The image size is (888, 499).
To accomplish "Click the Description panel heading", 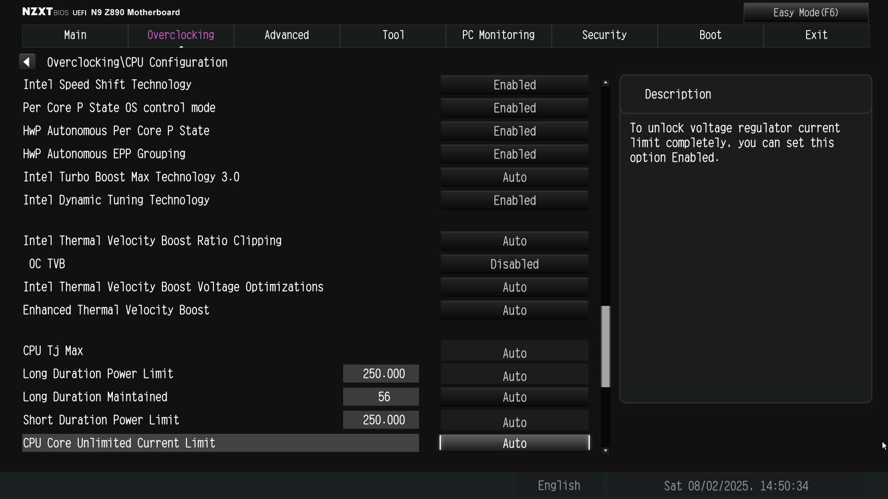I will pos(678,95).
